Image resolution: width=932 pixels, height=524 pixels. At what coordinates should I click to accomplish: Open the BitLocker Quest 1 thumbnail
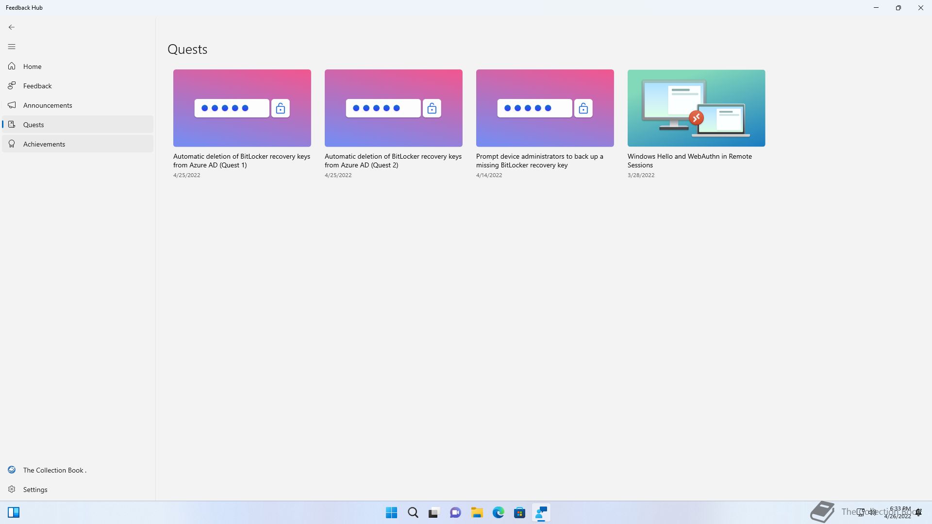tap(242, 108)
